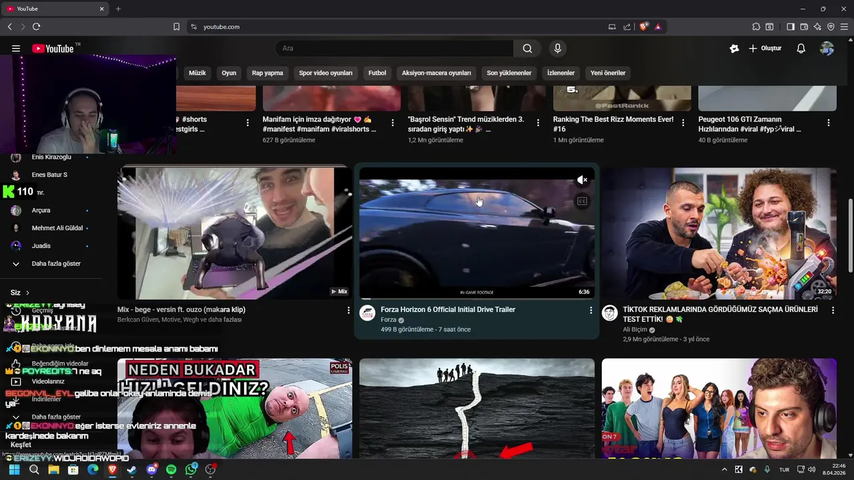Open Discord from the taskbar
This screenshot has width=854, height=480.
[151, 469]
